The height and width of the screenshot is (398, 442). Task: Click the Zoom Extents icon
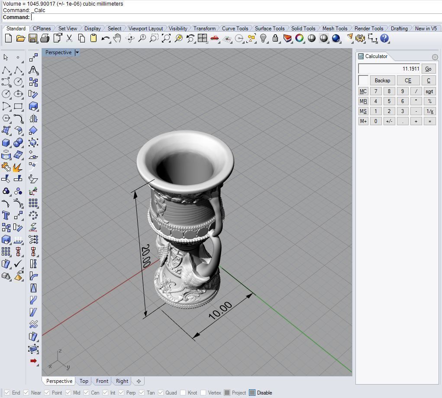coord(166,38)
